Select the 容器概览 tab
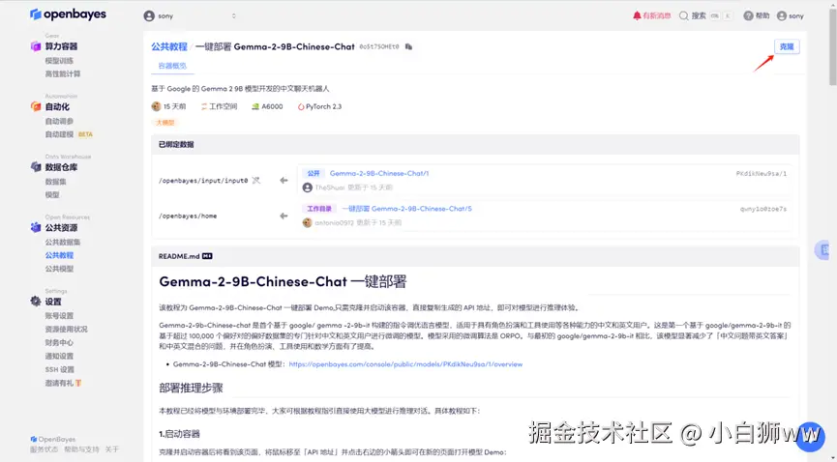Viewport: 837px width, 462px height. pos(172,66)
